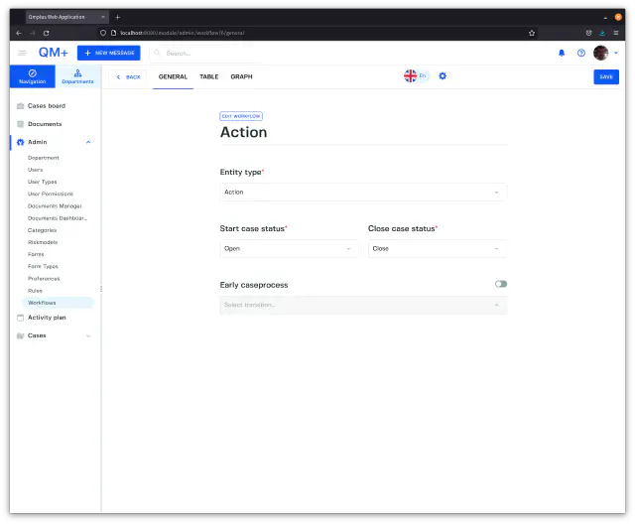
Task: Open the notifications bell
Action: [x=562, y=53]
